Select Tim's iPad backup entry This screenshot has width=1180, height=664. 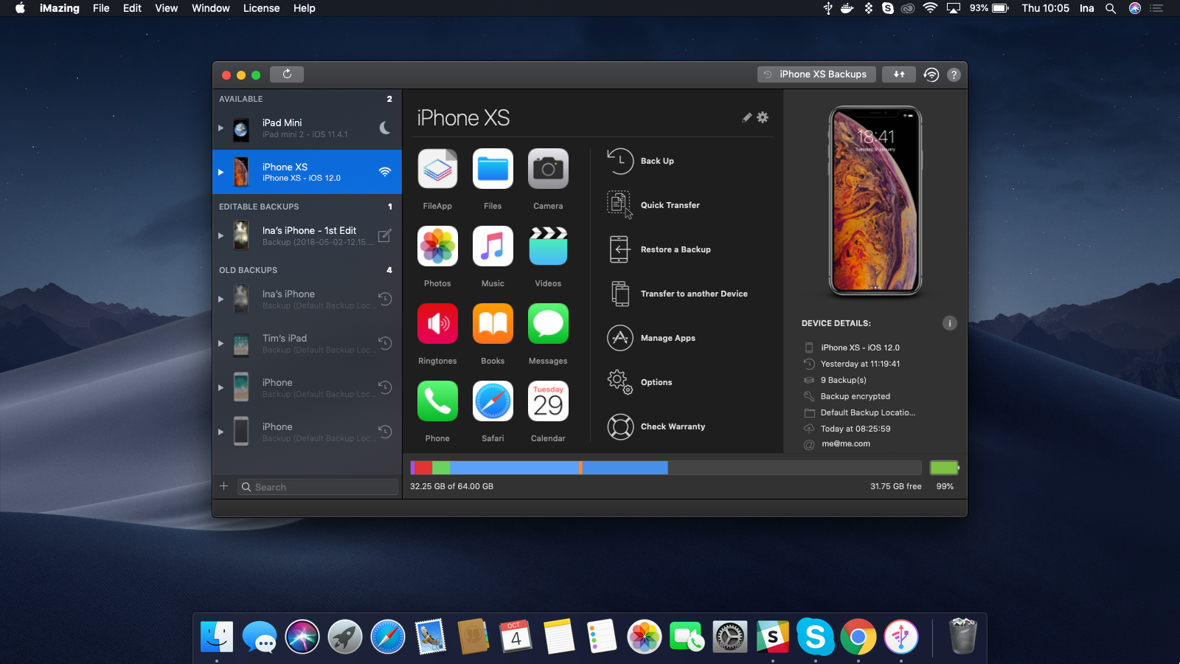[x=307, y=343]
